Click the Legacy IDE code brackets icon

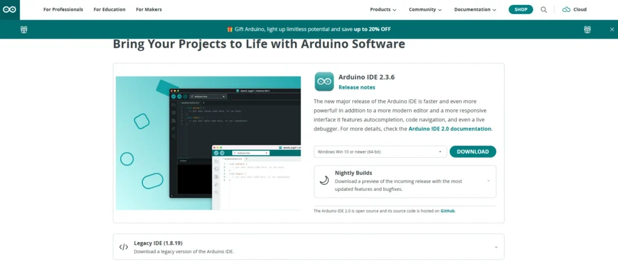point(123,247)
